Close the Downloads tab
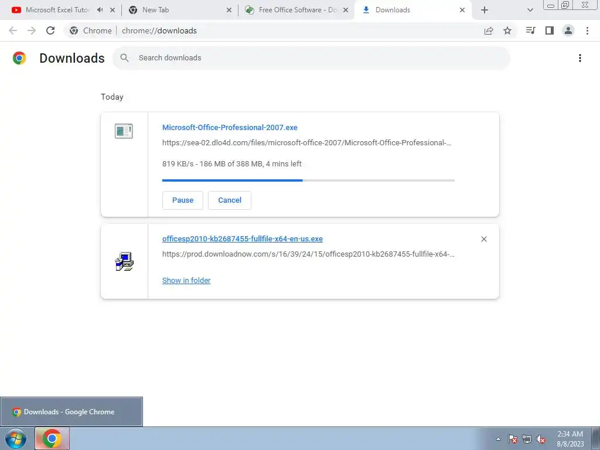Screen dimensions: 600x450 point(462,10)
